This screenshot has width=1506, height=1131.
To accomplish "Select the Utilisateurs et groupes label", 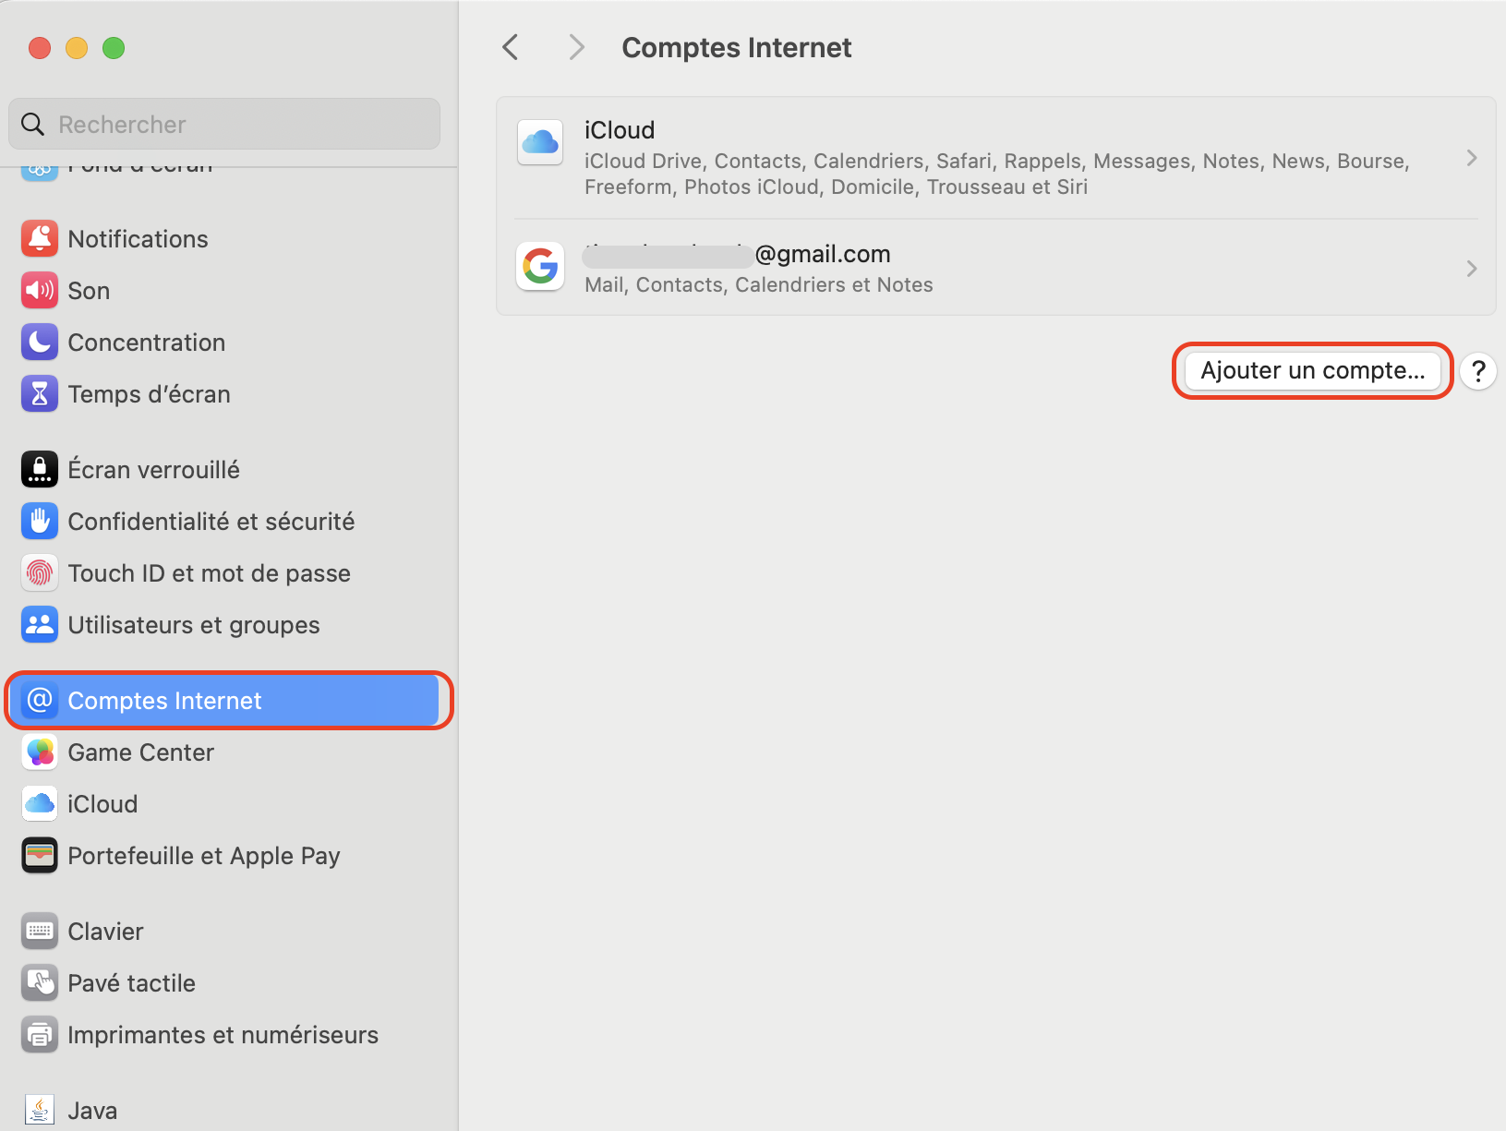I will pos(194,625).
